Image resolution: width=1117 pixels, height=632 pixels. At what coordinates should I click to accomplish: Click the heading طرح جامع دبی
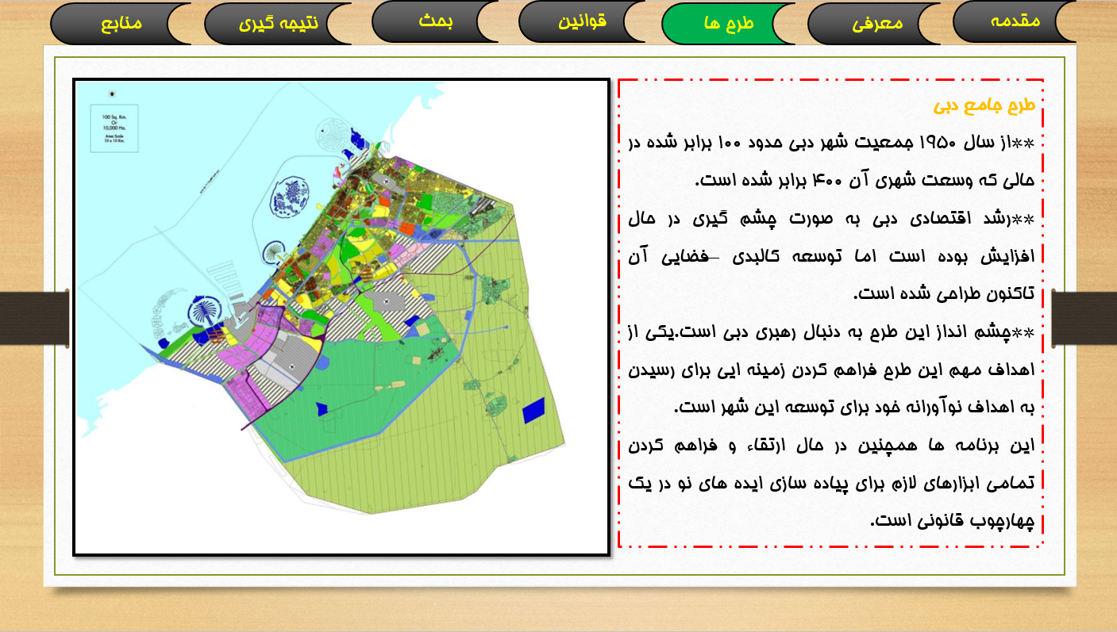click(984, 105)
